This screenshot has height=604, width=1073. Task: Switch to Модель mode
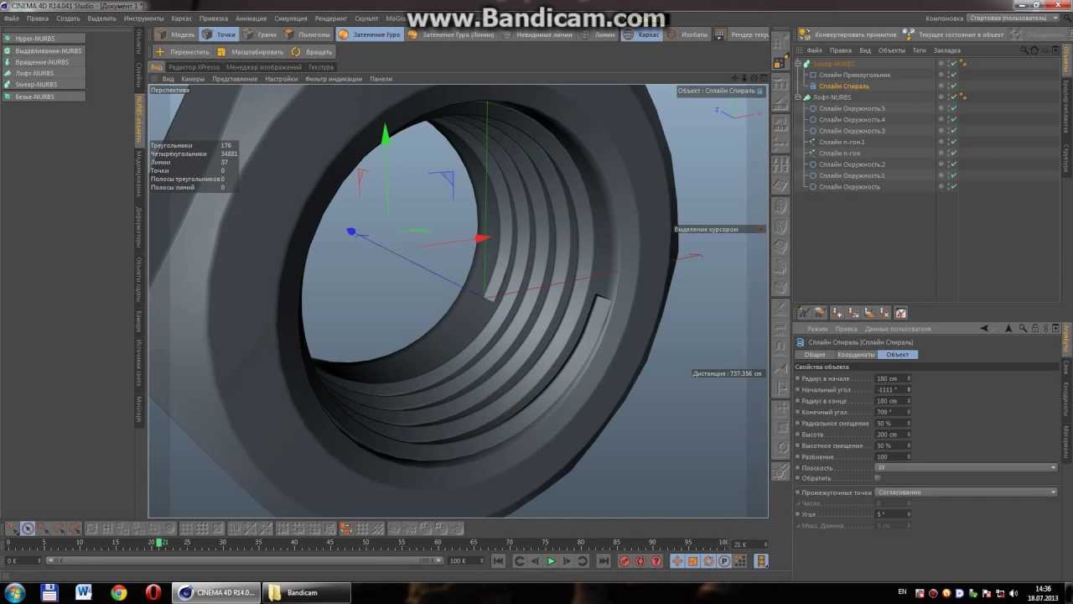pyautogui.click(x=176, y=34)
